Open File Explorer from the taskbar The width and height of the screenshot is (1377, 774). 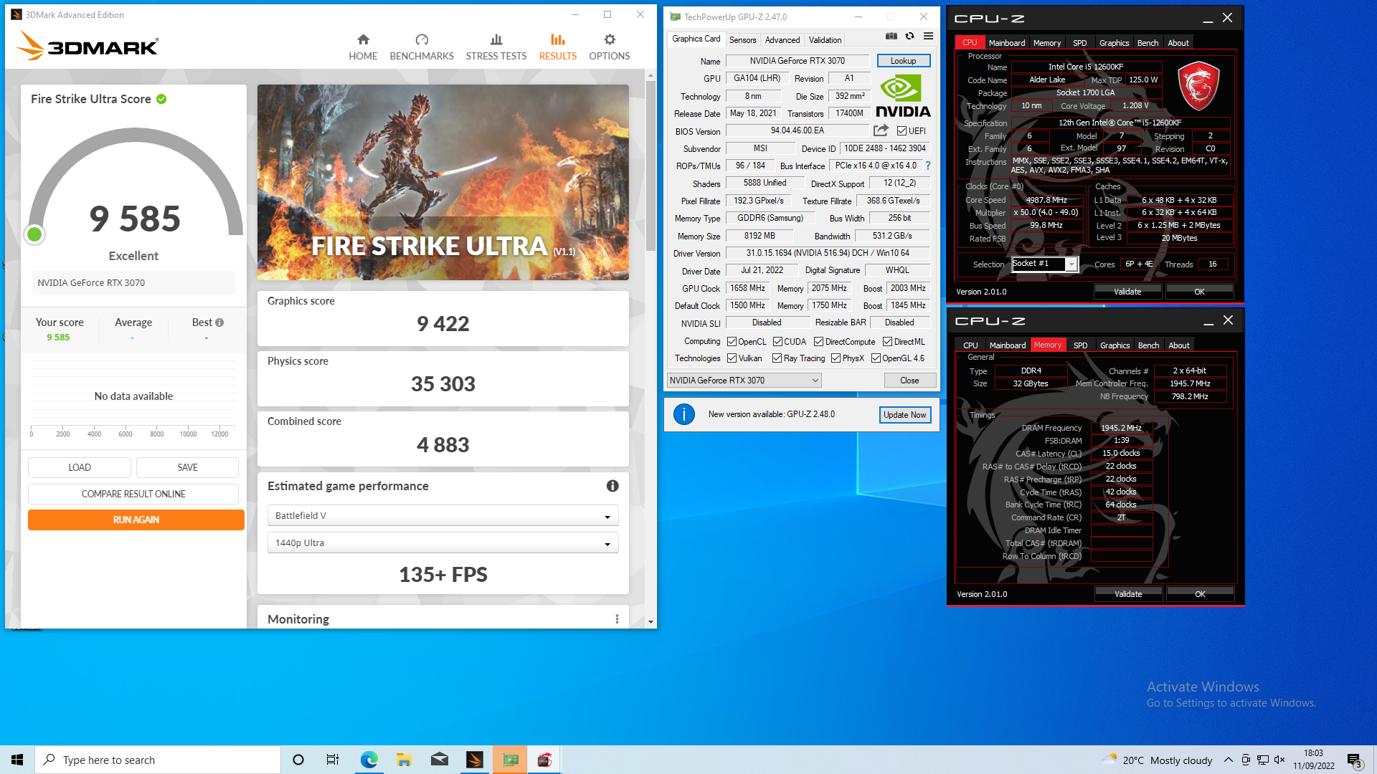click(x=404, y=760)
